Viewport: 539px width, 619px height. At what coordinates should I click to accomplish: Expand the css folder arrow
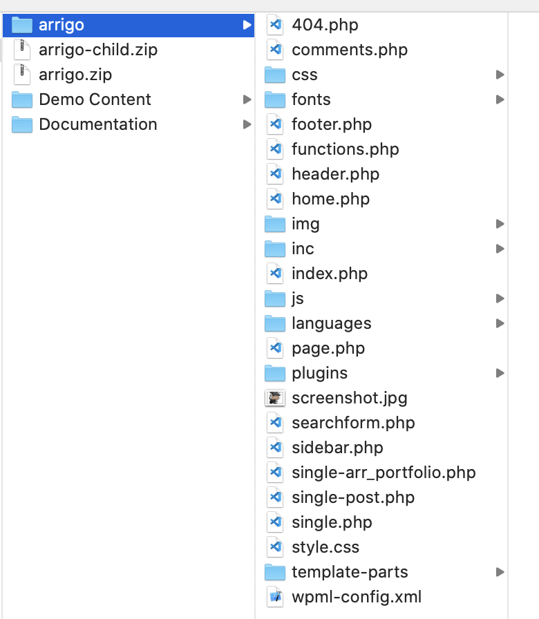click(x=500, y=75)
